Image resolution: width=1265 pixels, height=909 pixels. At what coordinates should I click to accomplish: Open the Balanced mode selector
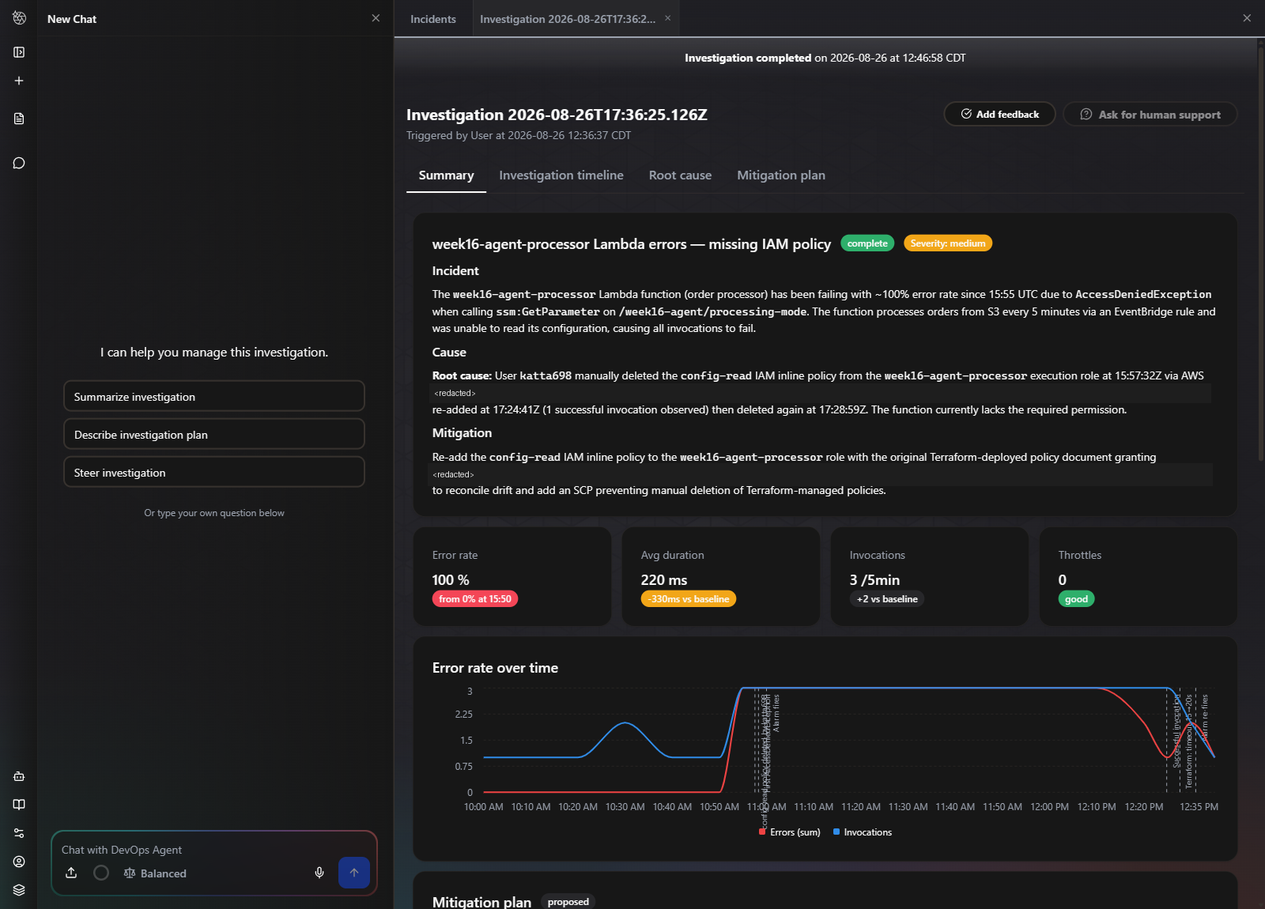click(155, 873)
